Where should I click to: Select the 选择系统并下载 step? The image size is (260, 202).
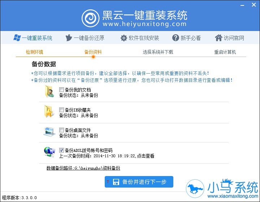(158, 52)
